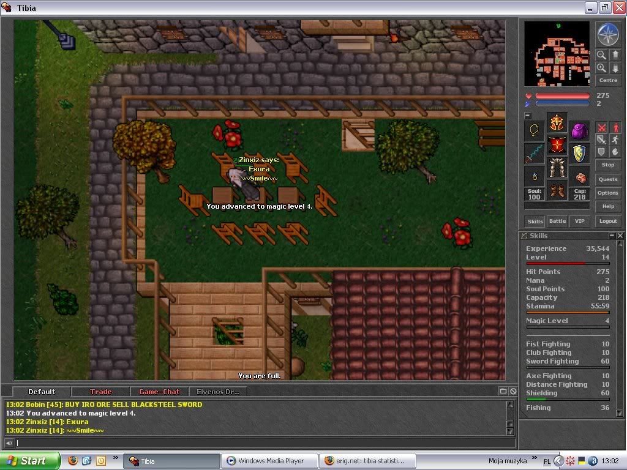This screenshot has width=627, height=470.
Task: Minimize the Skills window
Action: 612,236
